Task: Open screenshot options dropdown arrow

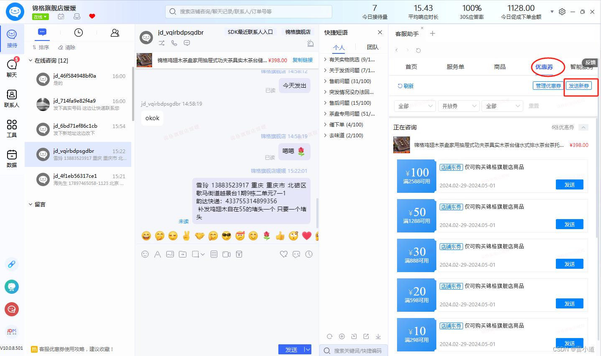Action: point(203,254)
